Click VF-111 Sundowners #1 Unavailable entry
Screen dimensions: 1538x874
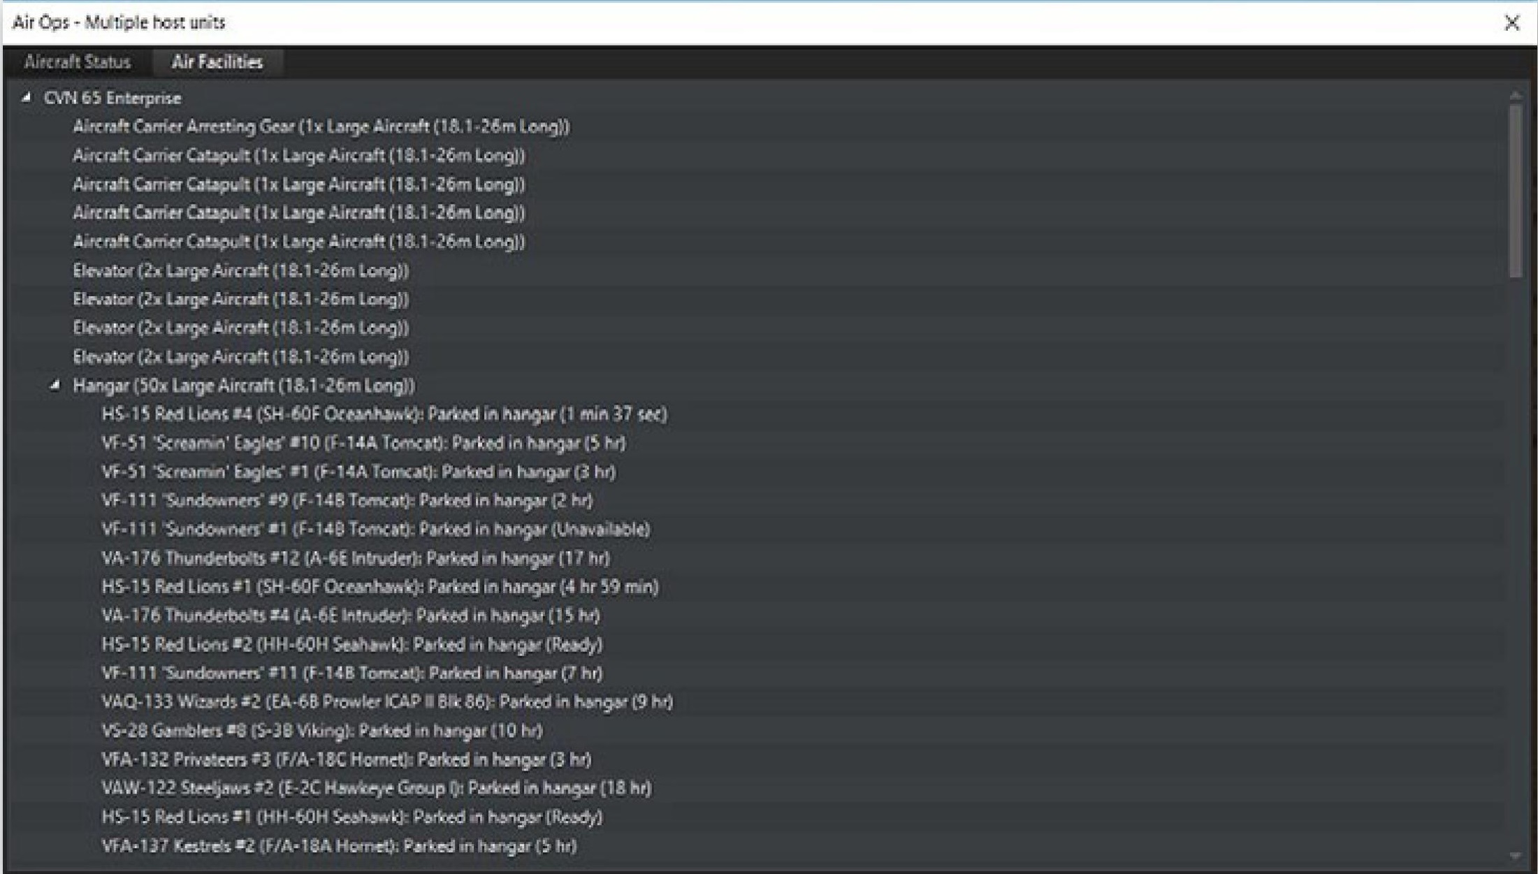(375, 530)
